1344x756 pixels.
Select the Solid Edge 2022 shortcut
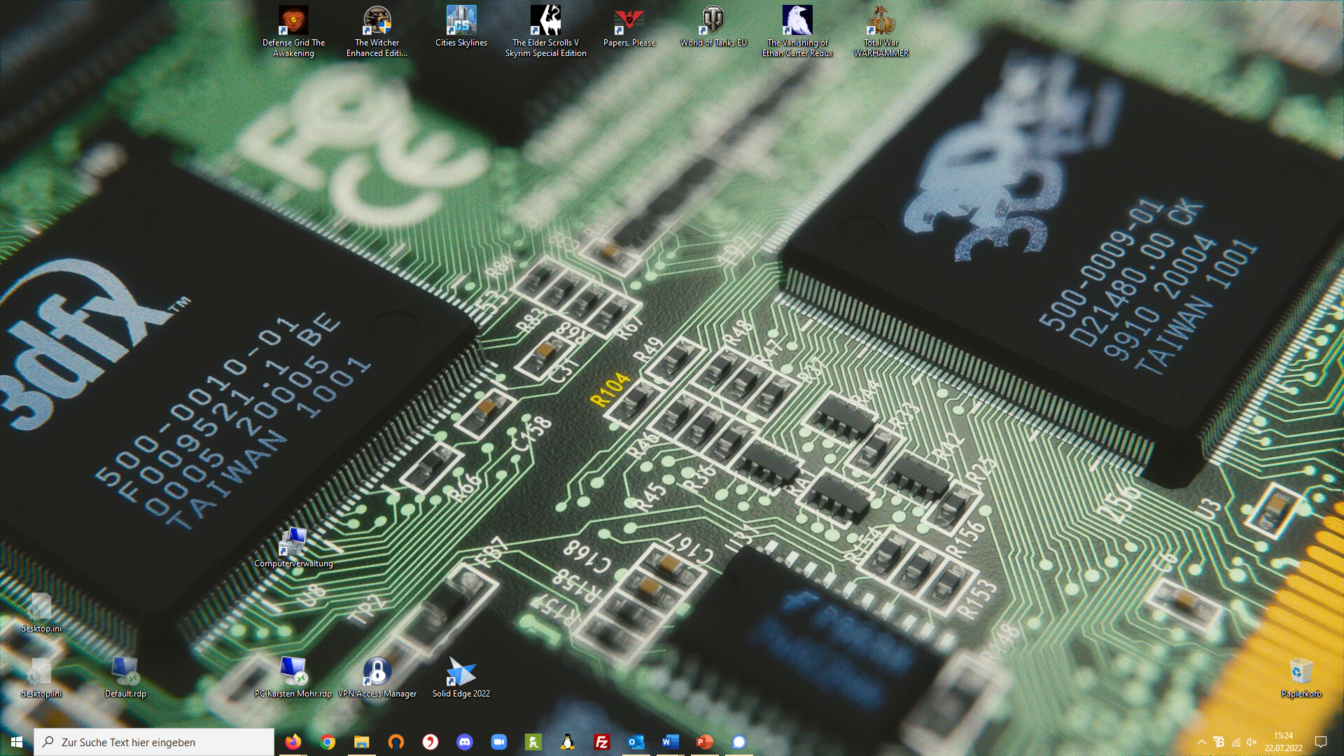(461, 678)
